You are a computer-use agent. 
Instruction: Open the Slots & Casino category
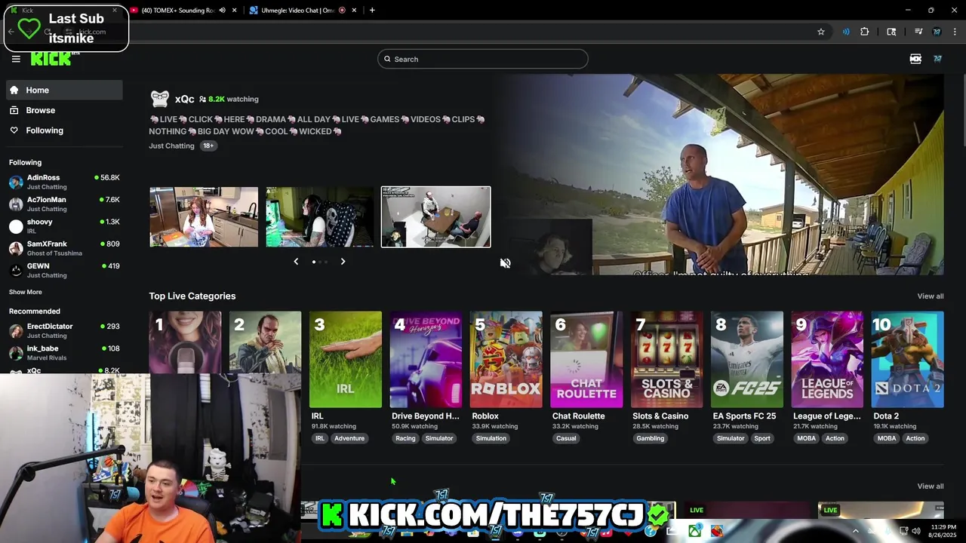tap(666, 359)
